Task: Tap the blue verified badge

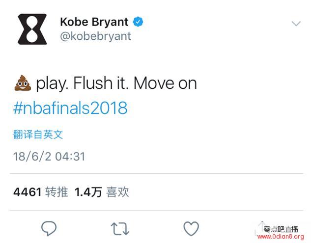Action: pyautogui.click(x=138, y=22)
